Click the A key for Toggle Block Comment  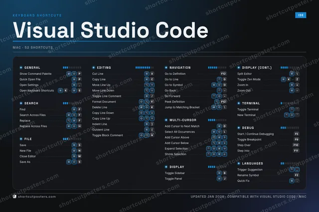point(152,135)
